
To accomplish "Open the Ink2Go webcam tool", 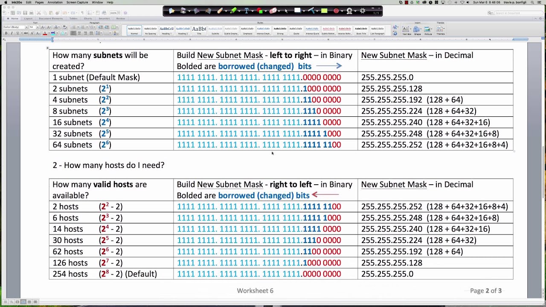I will coord(349,11).
